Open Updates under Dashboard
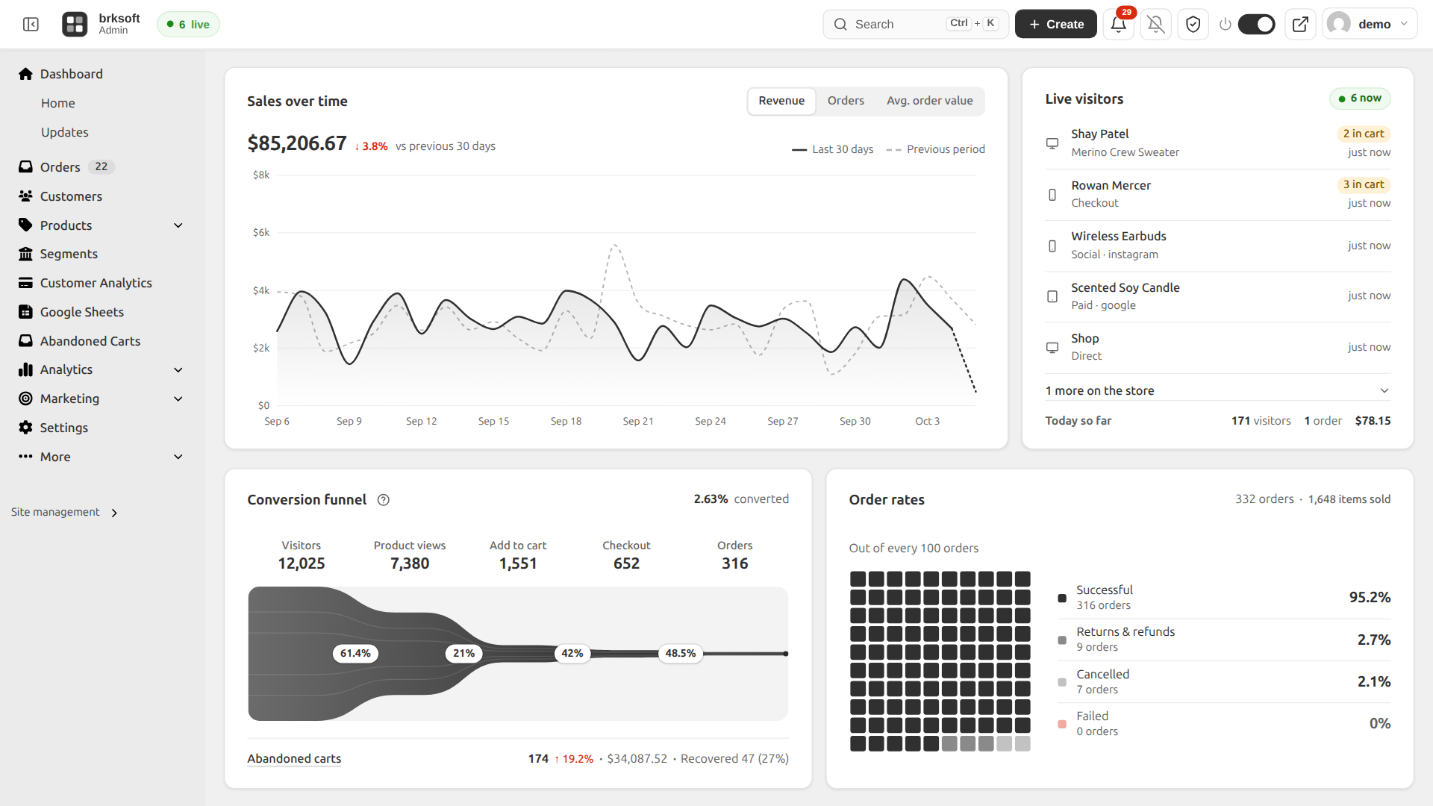 click(65, 132)
